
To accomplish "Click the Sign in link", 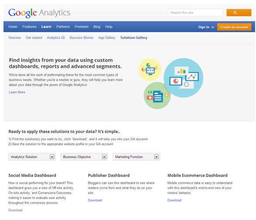I will tap(204, 27).
